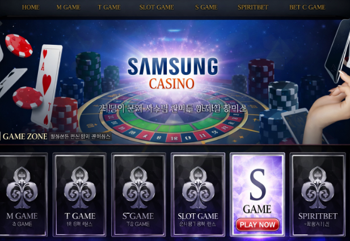Click the M GAME card clover emblem
The width and height of the screenshot is (350, 241).
coord(22,188)
